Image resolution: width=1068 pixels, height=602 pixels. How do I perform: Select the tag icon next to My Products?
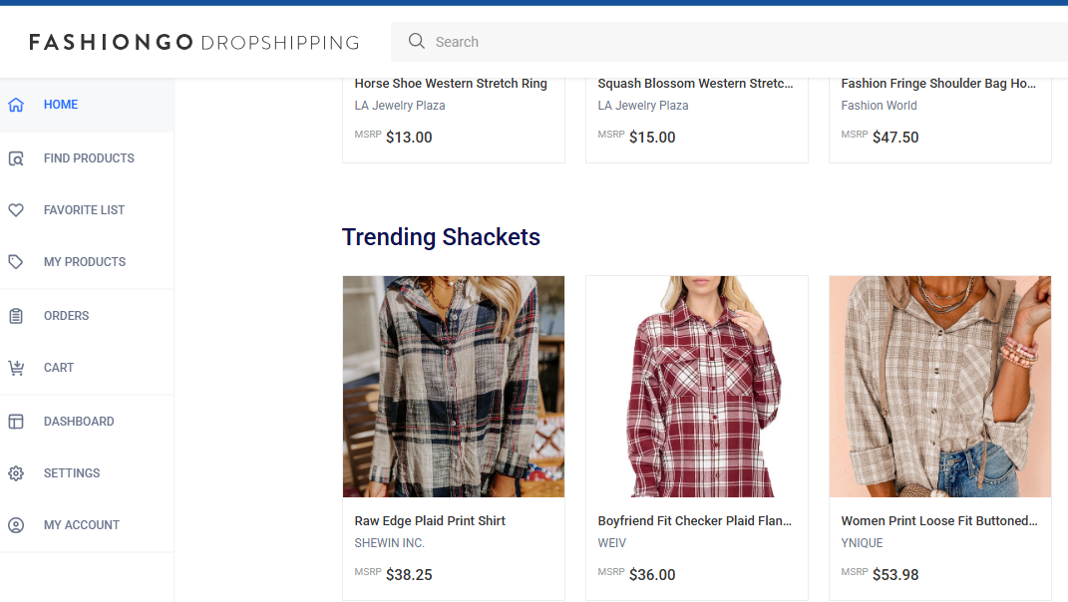[x=16, y=261]
